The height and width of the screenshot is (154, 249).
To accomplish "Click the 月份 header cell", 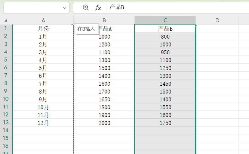I will point(43,29).
